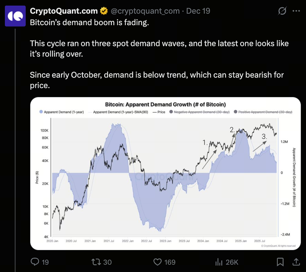The height and width of the screenshot is (272, 306).
Task: Reply to the CryptoQuant post
Action: click(36, 262)
